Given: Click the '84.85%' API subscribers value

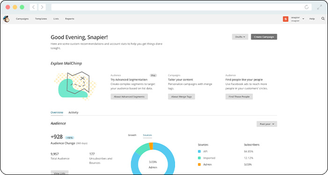Looking at the screenshot, I should pos(248,151).
